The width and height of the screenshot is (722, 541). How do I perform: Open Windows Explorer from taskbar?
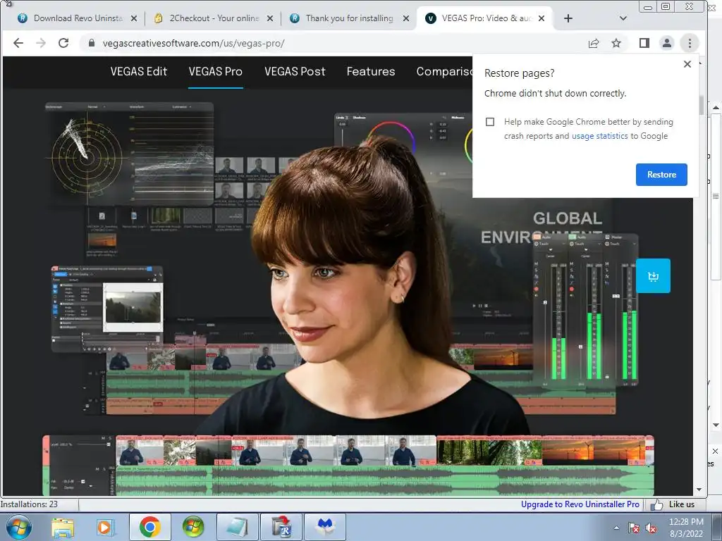coord(63,527)
